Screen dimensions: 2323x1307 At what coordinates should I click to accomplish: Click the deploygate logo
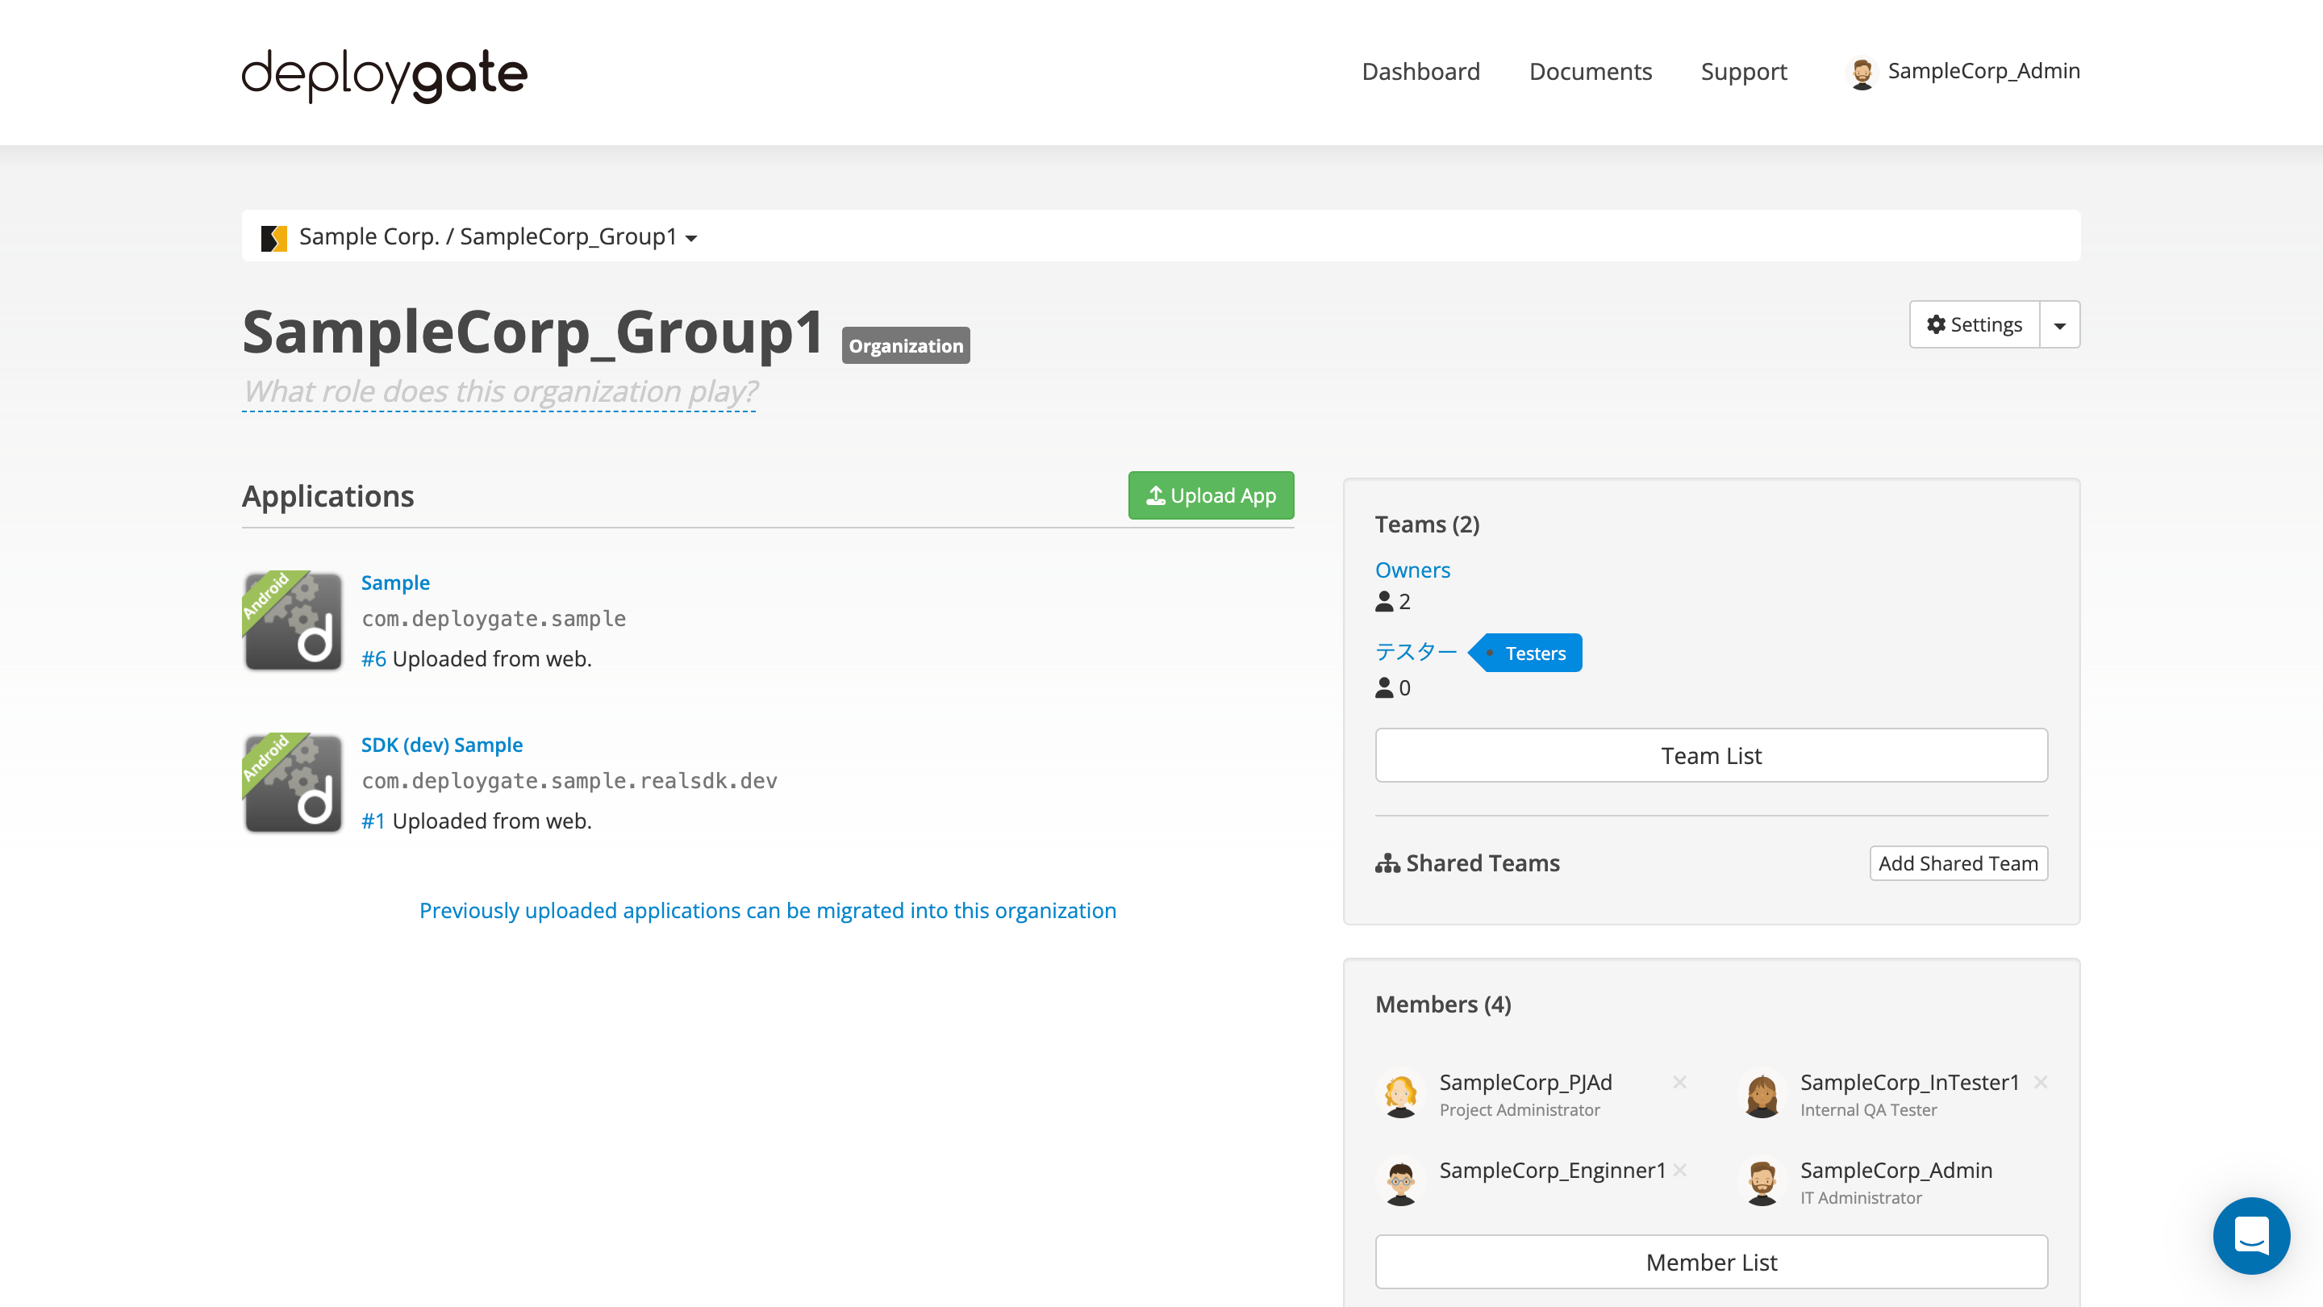pos(382,75)
